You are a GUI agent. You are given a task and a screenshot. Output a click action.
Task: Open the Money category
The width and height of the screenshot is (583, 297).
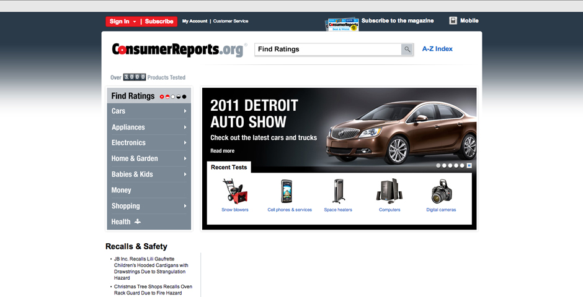pyautogui.click(x=121, y=190)
